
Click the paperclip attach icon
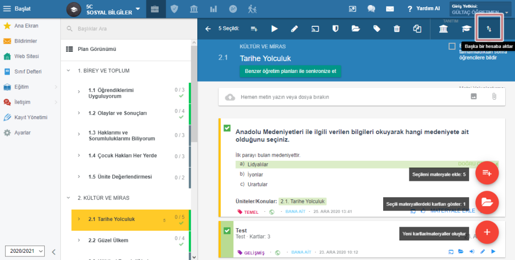(494, 97)
